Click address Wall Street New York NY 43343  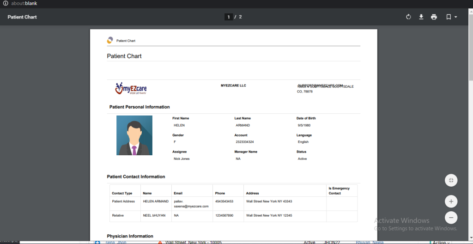click(x=269, y=201)
